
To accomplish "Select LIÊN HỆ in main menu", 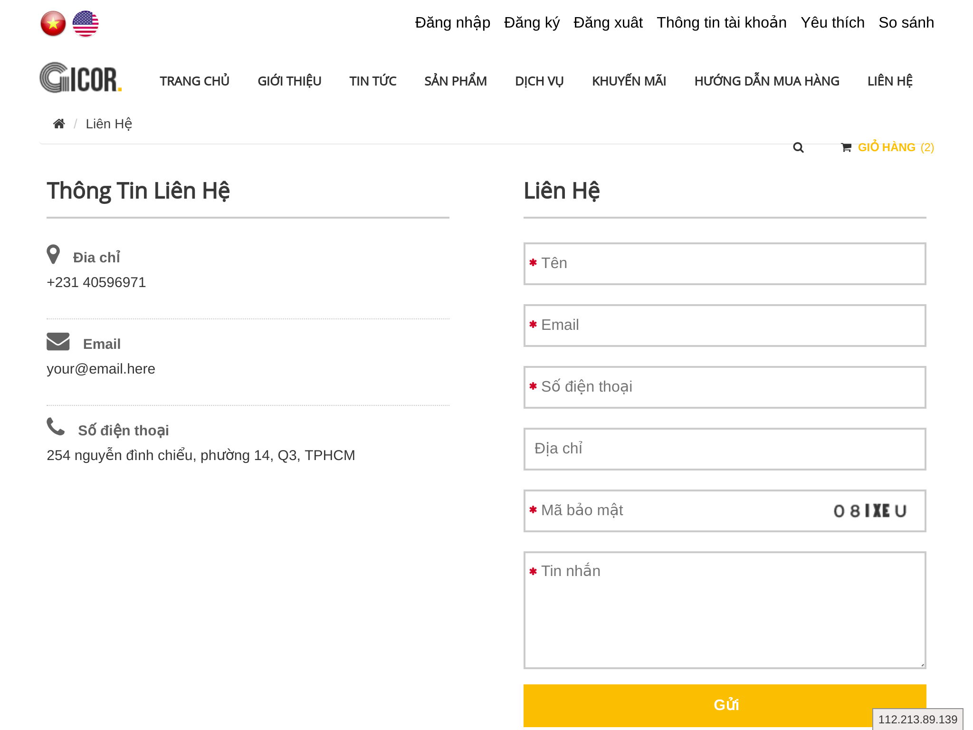I will pyautogui.click(x=890, y=81).
